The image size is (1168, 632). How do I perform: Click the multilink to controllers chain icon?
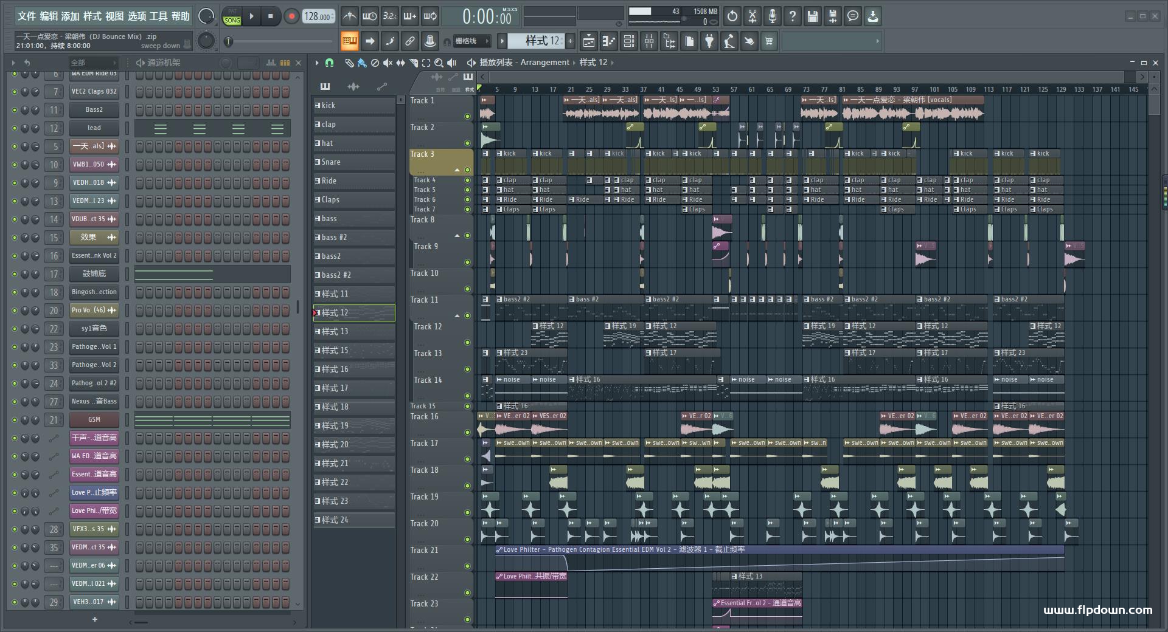click(410, 41)
